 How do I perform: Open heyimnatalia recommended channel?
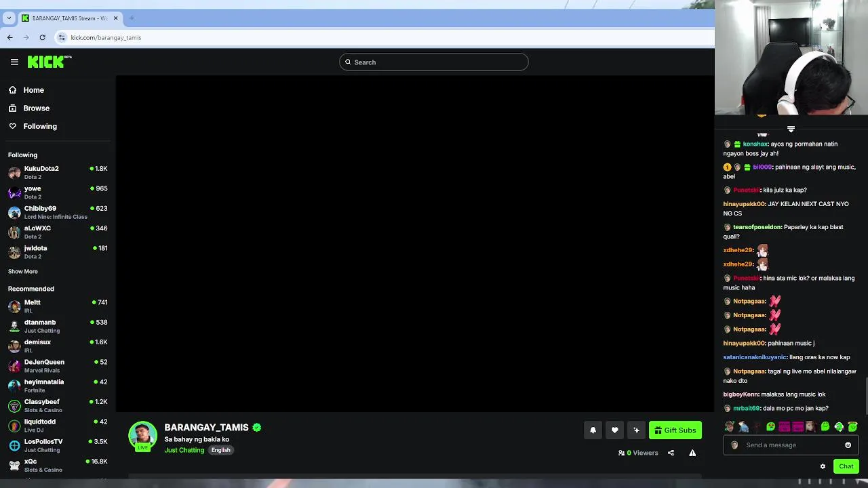coord(58,386)
